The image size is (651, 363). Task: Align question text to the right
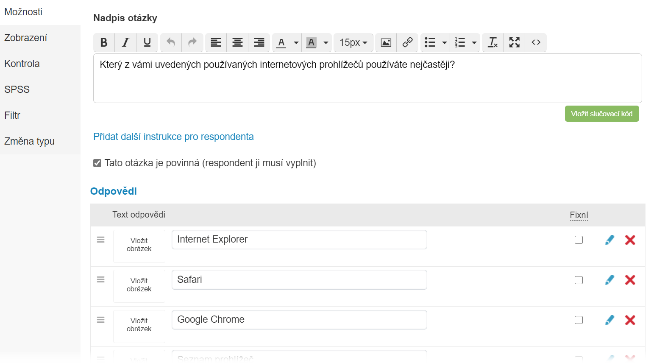(259, 42)
